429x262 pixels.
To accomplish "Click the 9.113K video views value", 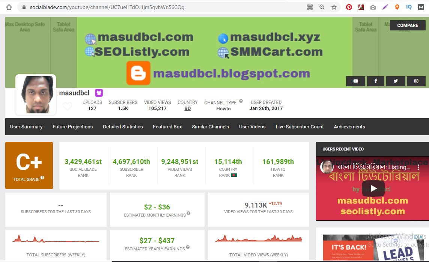I will click(x=256, y=205).
